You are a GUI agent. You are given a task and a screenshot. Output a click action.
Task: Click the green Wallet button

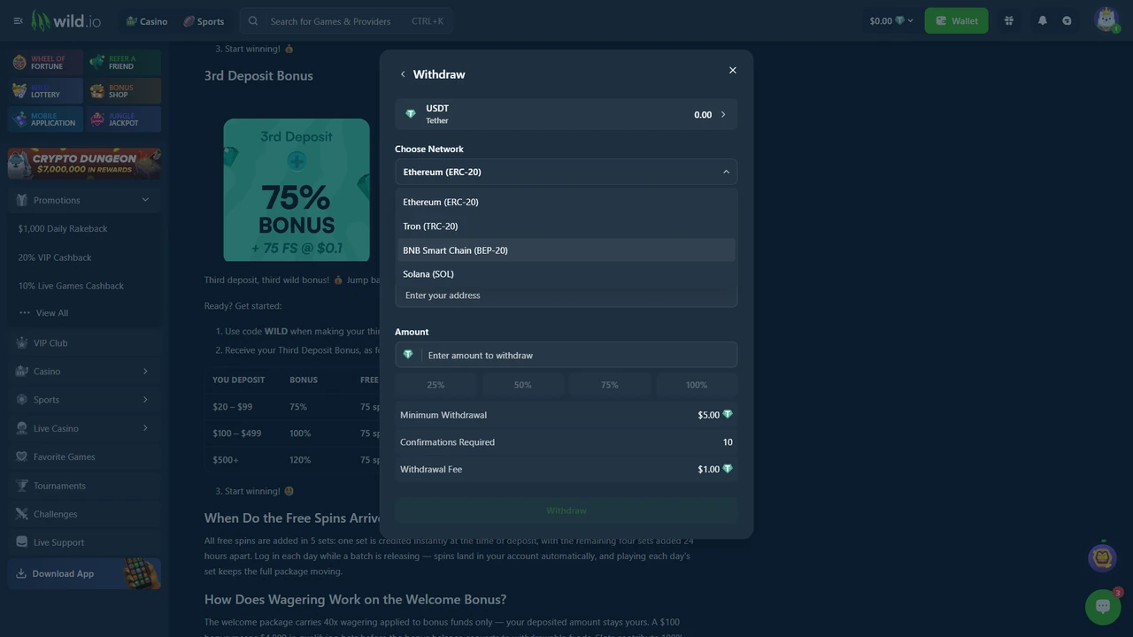pos(956,20)
